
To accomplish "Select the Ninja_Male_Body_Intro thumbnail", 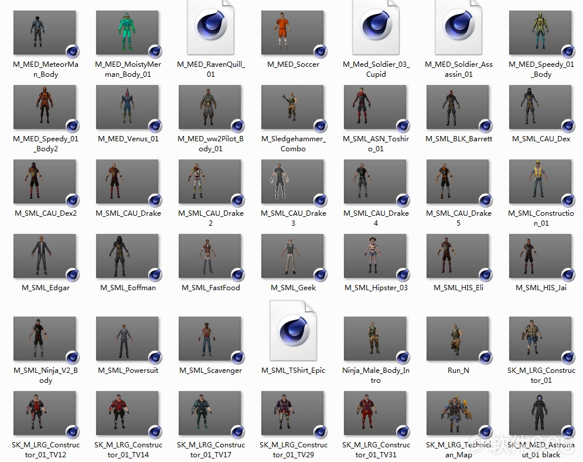I will pos(375,338).
